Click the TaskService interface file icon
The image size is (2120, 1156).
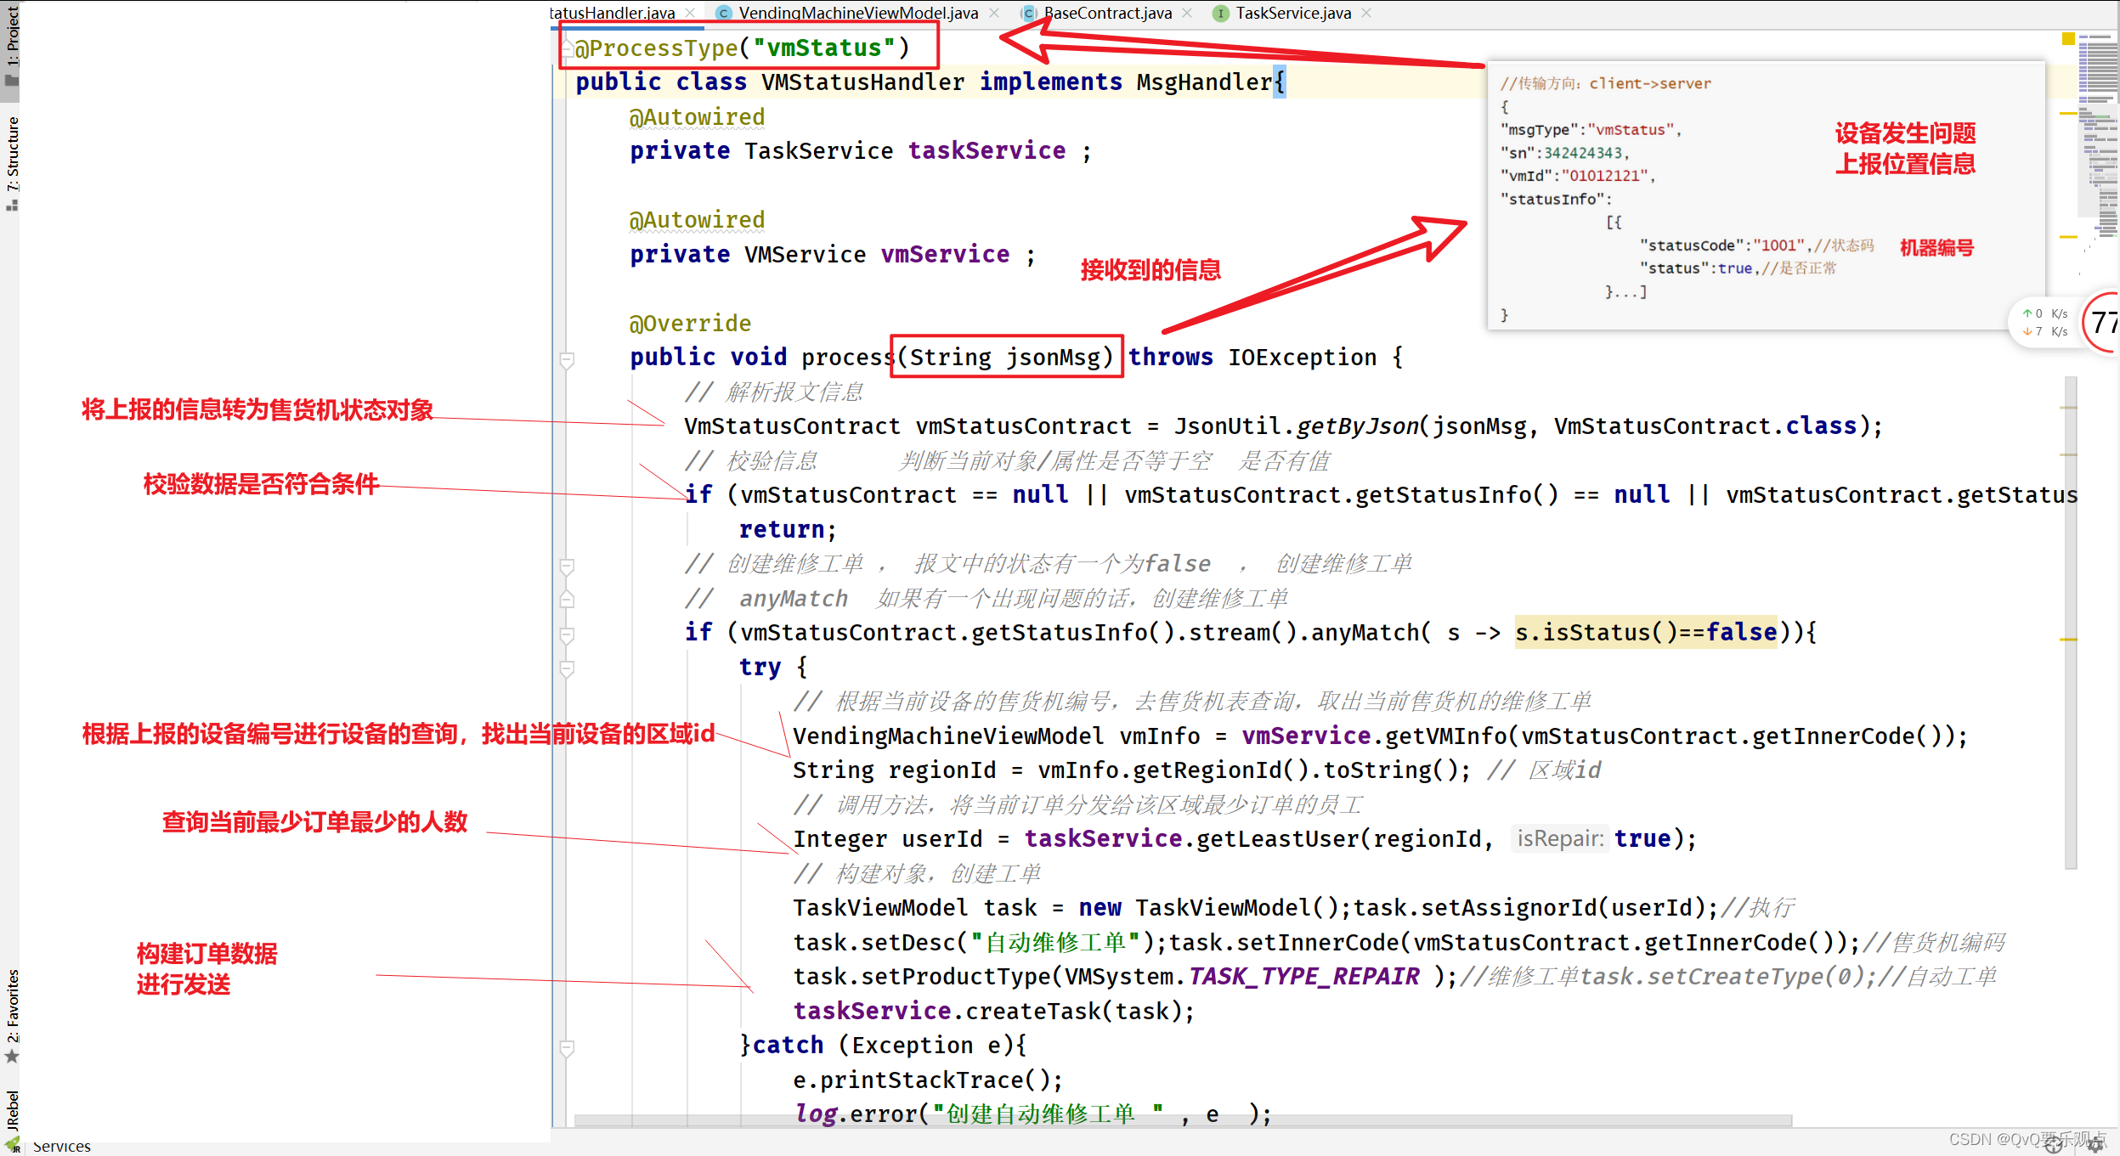(1220, 13)
